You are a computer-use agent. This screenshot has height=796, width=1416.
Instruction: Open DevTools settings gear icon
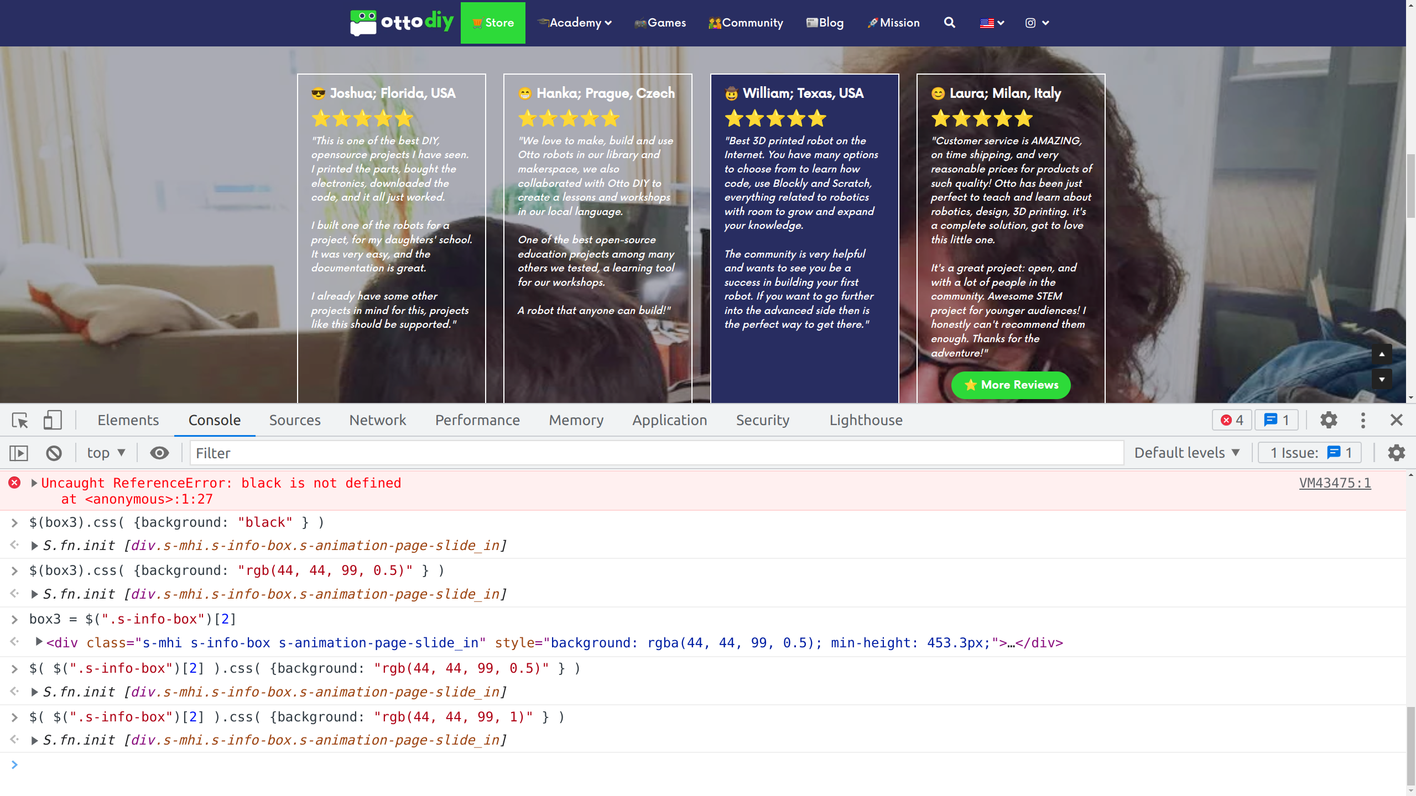(x=1329, y=420)
